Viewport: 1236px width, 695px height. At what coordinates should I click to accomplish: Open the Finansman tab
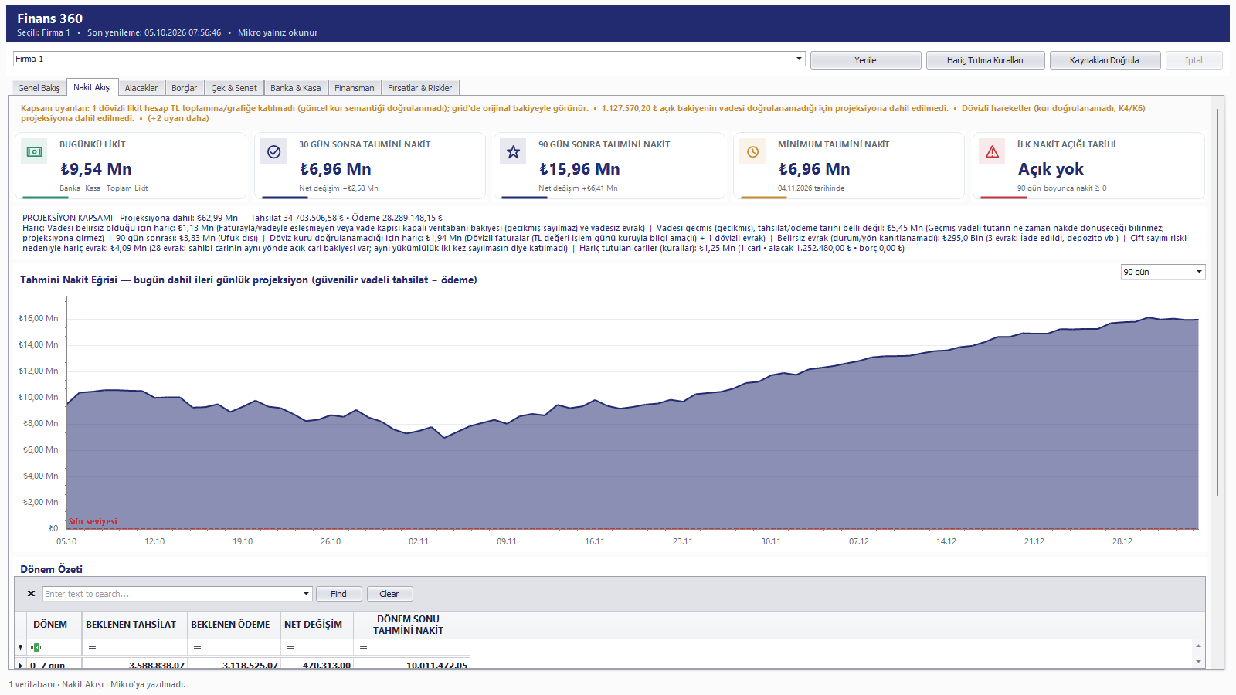click(355, 88)
